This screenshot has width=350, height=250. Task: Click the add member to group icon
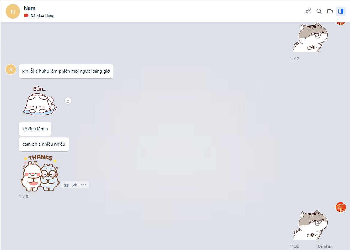click(x=308, y=11)
